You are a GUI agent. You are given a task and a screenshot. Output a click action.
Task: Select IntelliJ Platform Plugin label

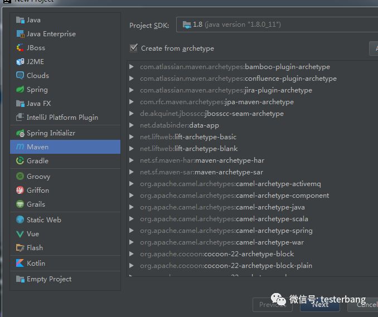tap(62, 118)
